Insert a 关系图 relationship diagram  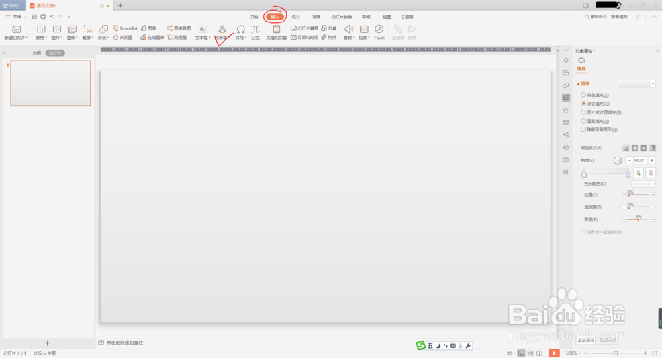click(x=123, y=38)
